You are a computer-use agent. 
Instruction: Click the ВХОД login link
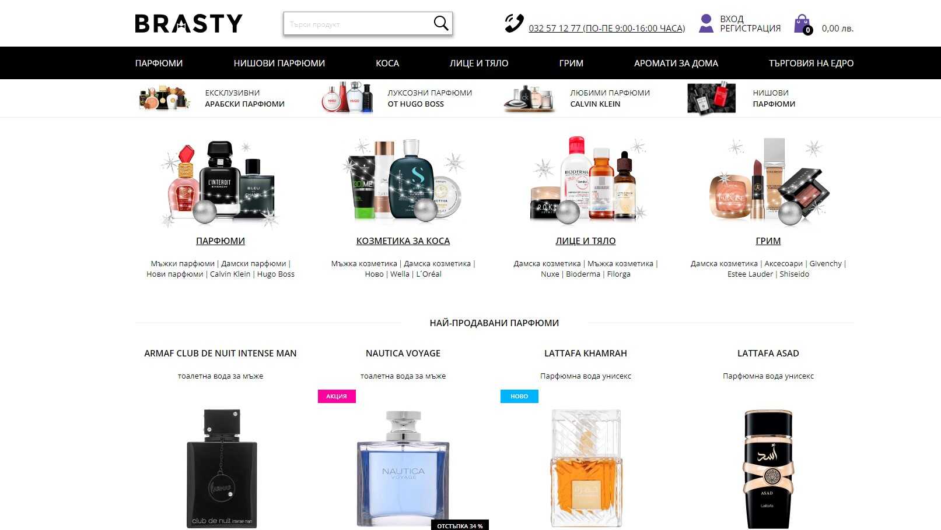coord(732,19)
